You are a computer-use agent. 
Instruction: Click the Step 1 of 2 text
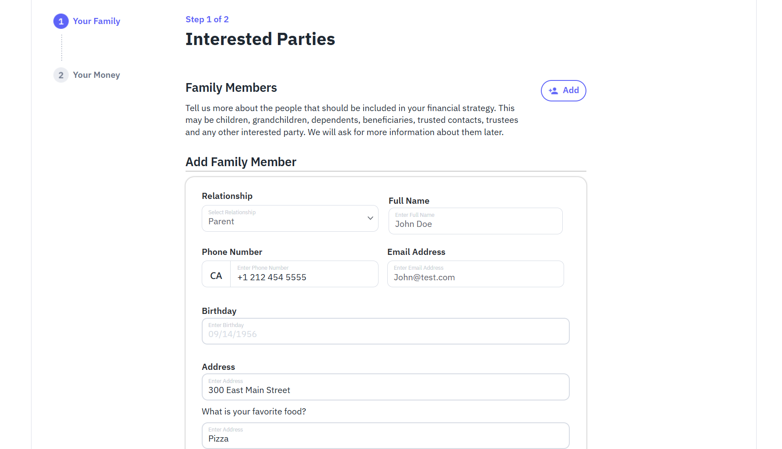tap(207, 20)
